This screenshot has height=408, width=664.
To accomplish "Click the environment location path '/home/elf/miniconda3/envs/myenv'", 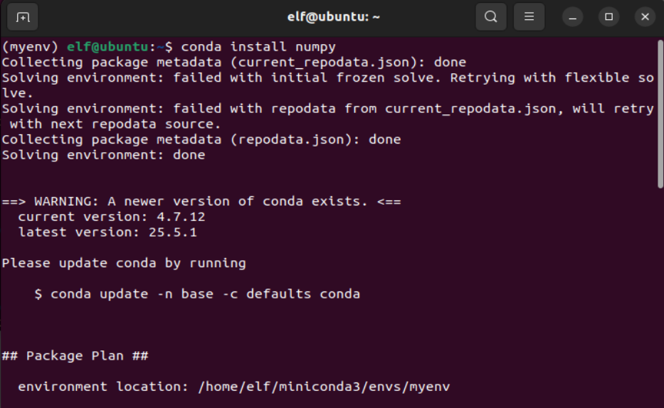I will (x=324, y=387).
